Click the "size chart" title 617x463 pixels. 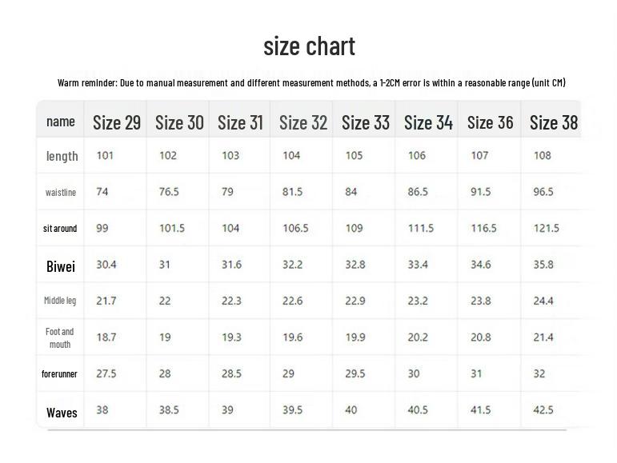(x=309, y=46)
